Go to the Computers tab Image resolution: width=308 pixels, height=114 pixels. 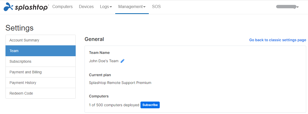pyautogui.click(x=62, y=7)
